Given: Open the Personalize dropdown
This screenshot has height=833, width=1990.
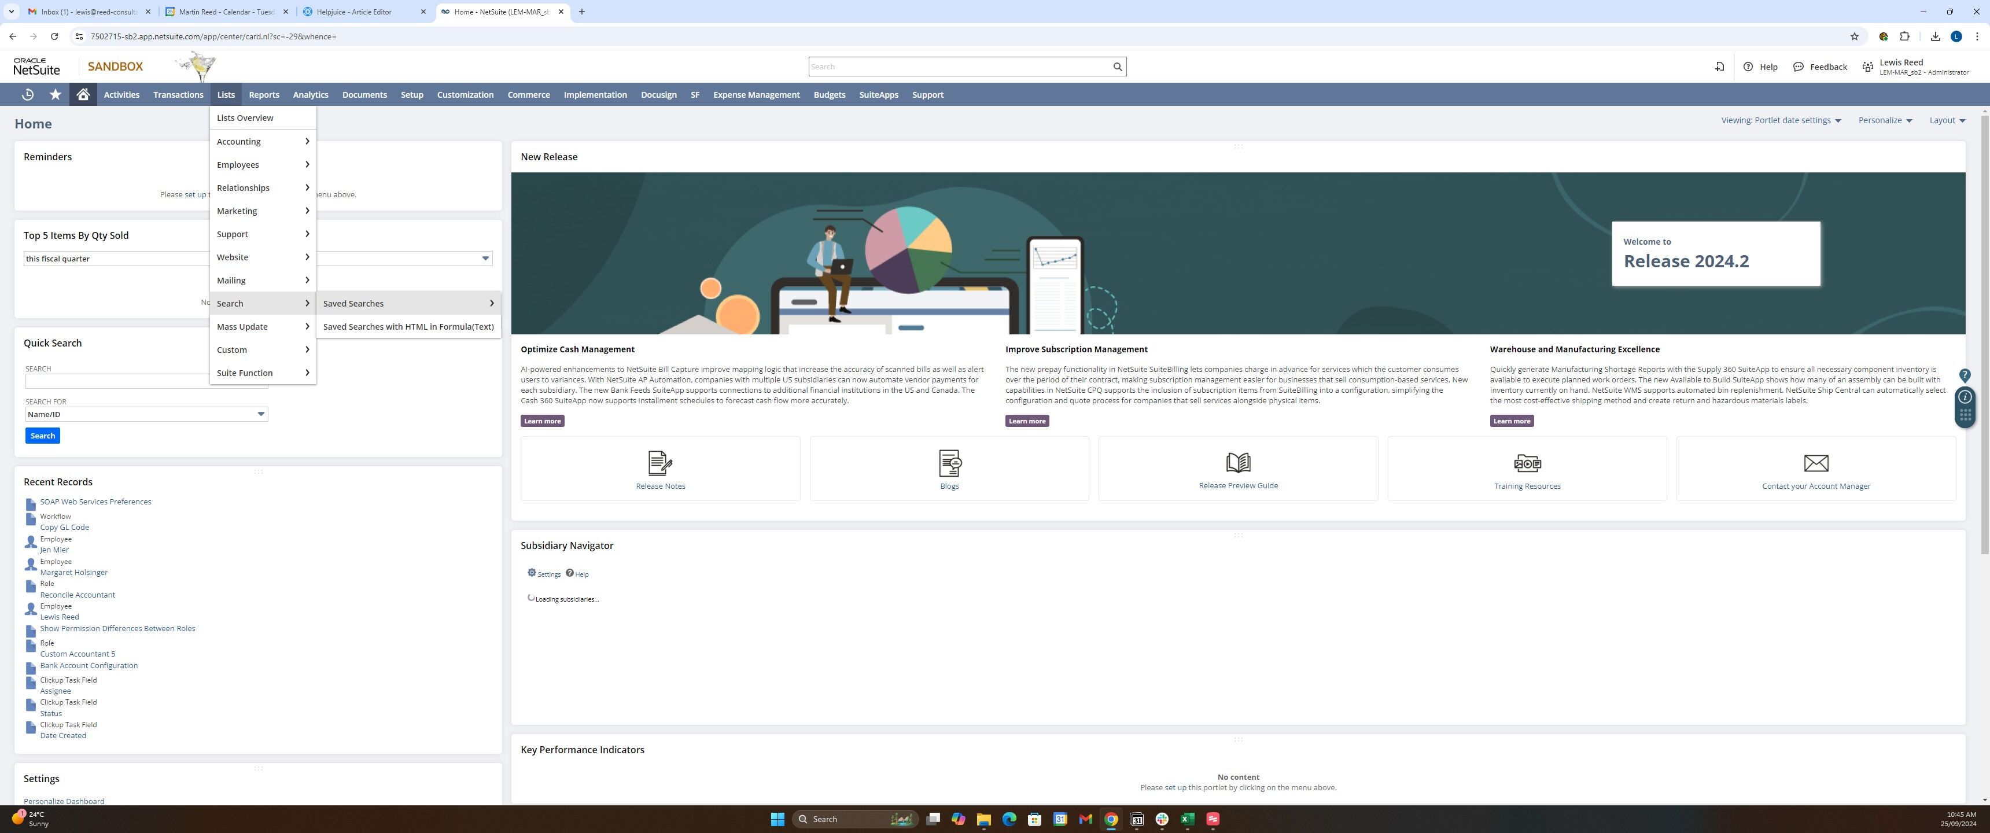Looking at the screenshot, I should pos(1885,120).
